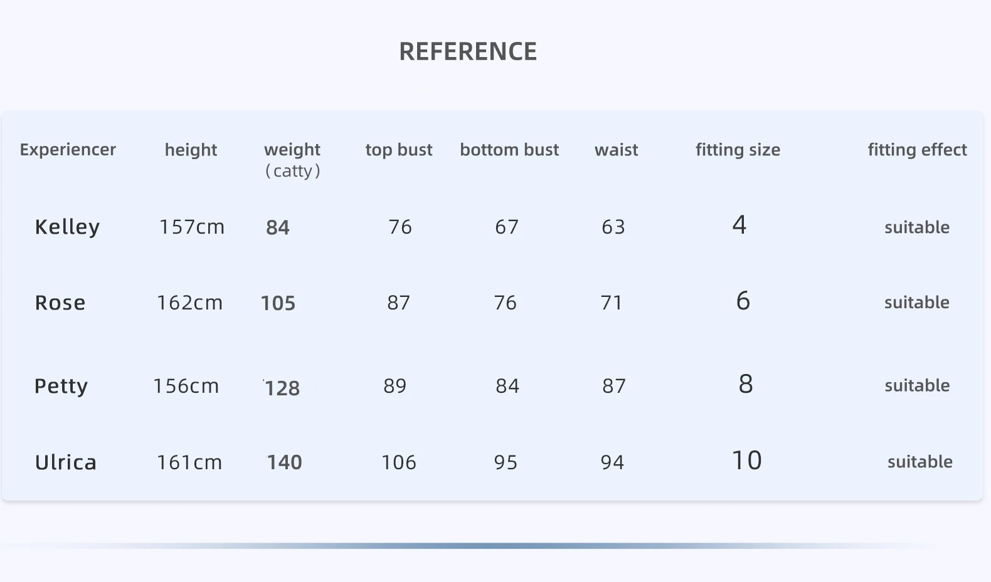Select the Petty row name
Image resolution: width=991 pixels, height=582 pixels.
coord(61,387)
